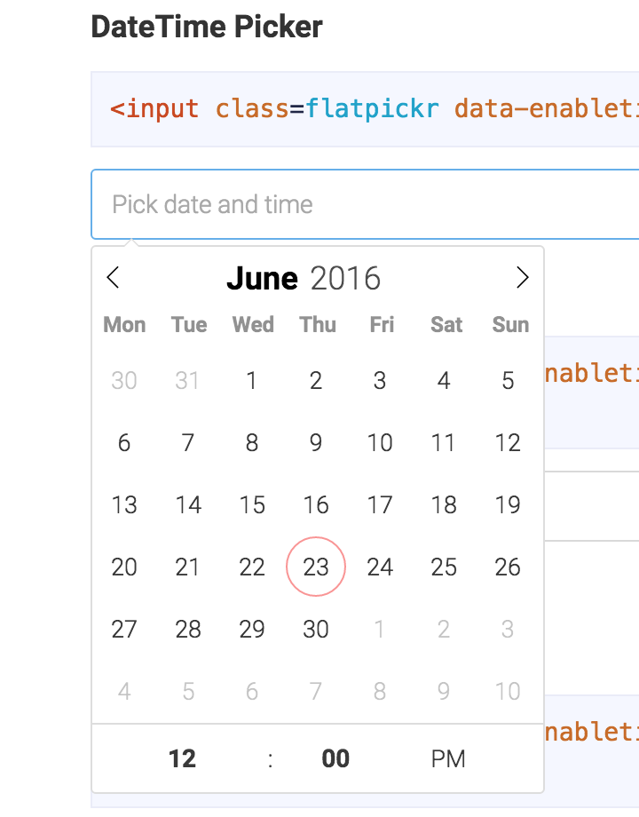Go to previous month with left arrow
Screen dimensions: 639x817
click(113, 278)
